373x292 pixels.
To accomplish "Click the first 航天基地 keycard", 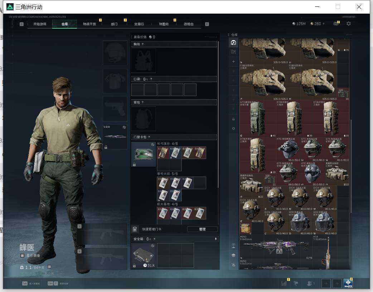I will tap(163, 213).
